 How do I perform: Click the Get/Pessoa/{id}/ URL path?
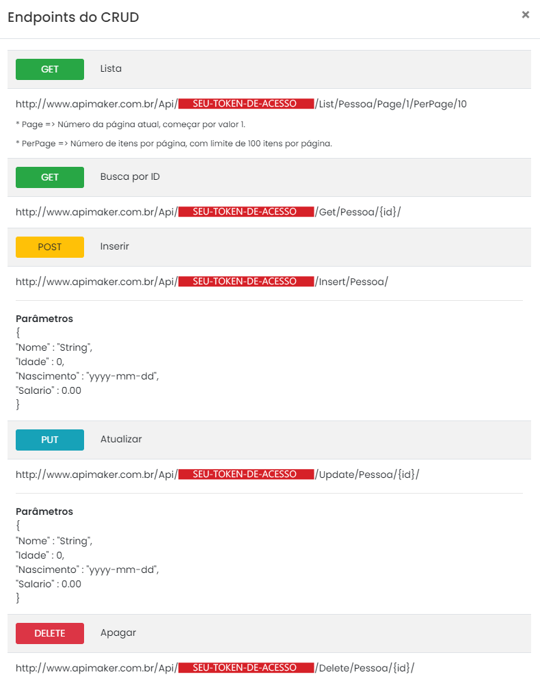[x=358, y=212]
